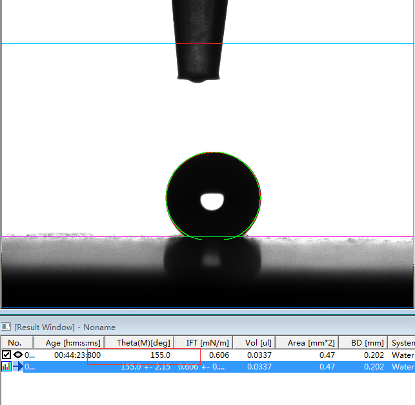Viewport: 415px width, 405px height.
Task: Click the bright reflection at the droplet center
Action: tap(212, 202)
